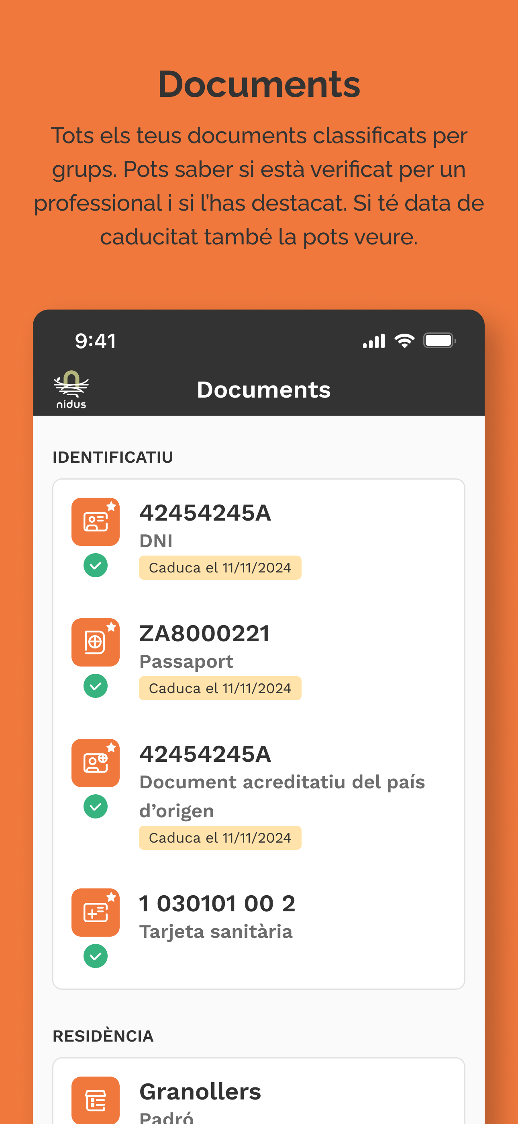Image resolution: width=518 pixels, height=1124 pixels.
Task: Tap highlight star on Document acreditatiu icon
Action: point(112,747)
